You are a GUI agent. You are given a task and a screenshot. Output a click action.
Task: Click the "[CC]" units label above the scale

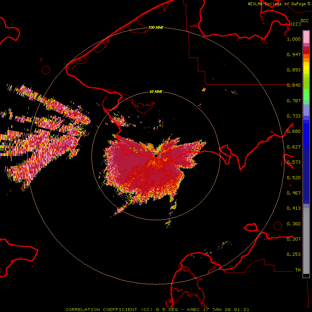click(296, 24)
